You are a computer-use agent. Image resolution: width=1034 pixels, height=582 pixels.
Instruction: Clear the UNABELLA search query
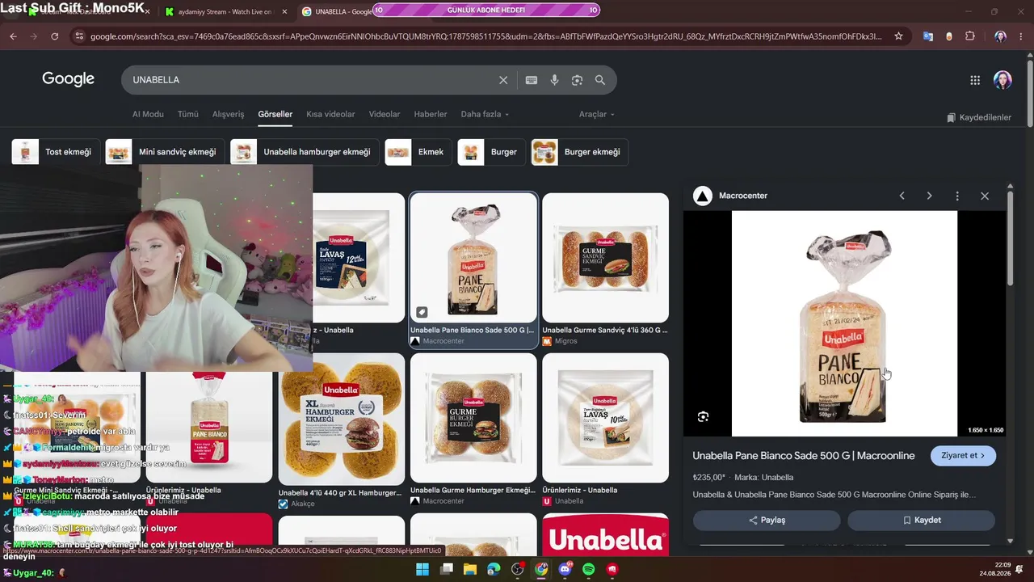[503, 80]
